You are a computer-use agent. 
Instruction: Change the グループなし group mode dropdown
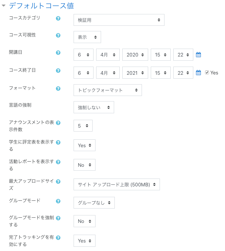[x=94, y=203]
